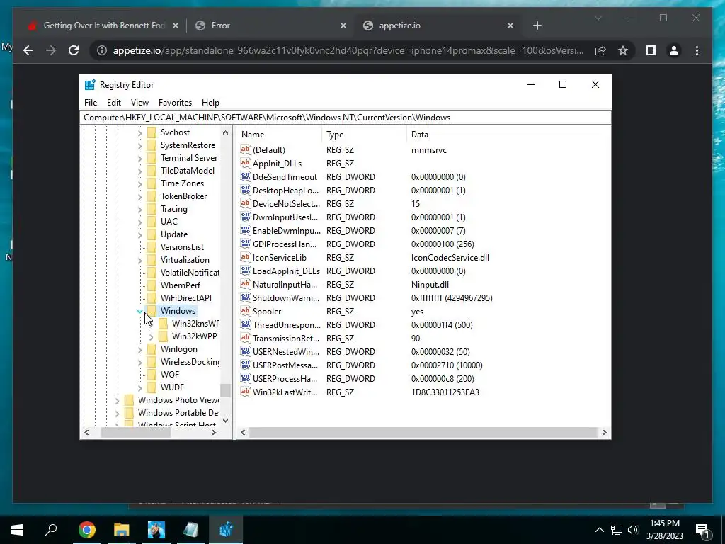Select the WiFiDirectAPI folder icon

point(152,298)
